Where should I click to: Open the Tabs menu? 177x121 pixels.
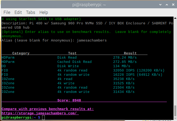(x=31, y=12)
